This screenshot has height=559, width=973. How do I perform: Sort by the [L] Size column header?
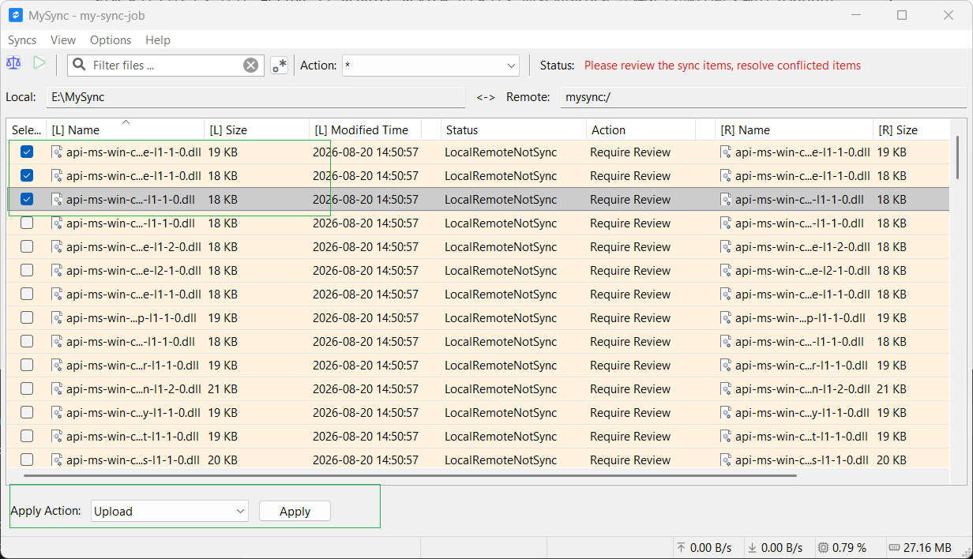257,130
